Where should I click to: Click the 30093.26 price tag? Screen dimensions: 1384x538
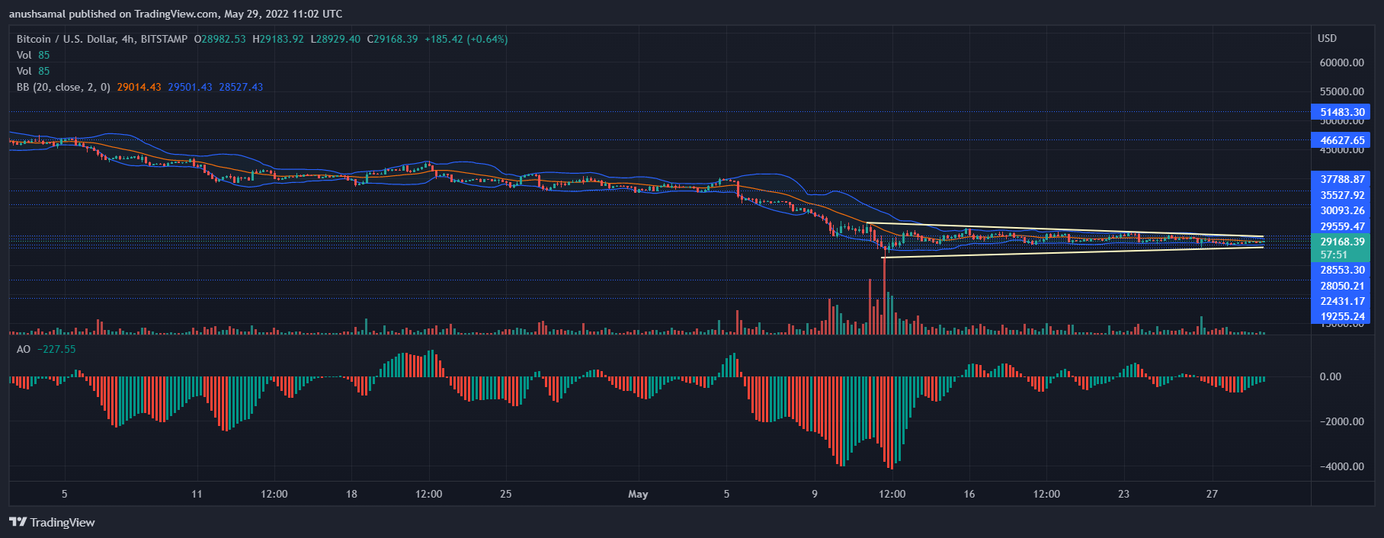pyautogui.click(x=1341, y=210)
